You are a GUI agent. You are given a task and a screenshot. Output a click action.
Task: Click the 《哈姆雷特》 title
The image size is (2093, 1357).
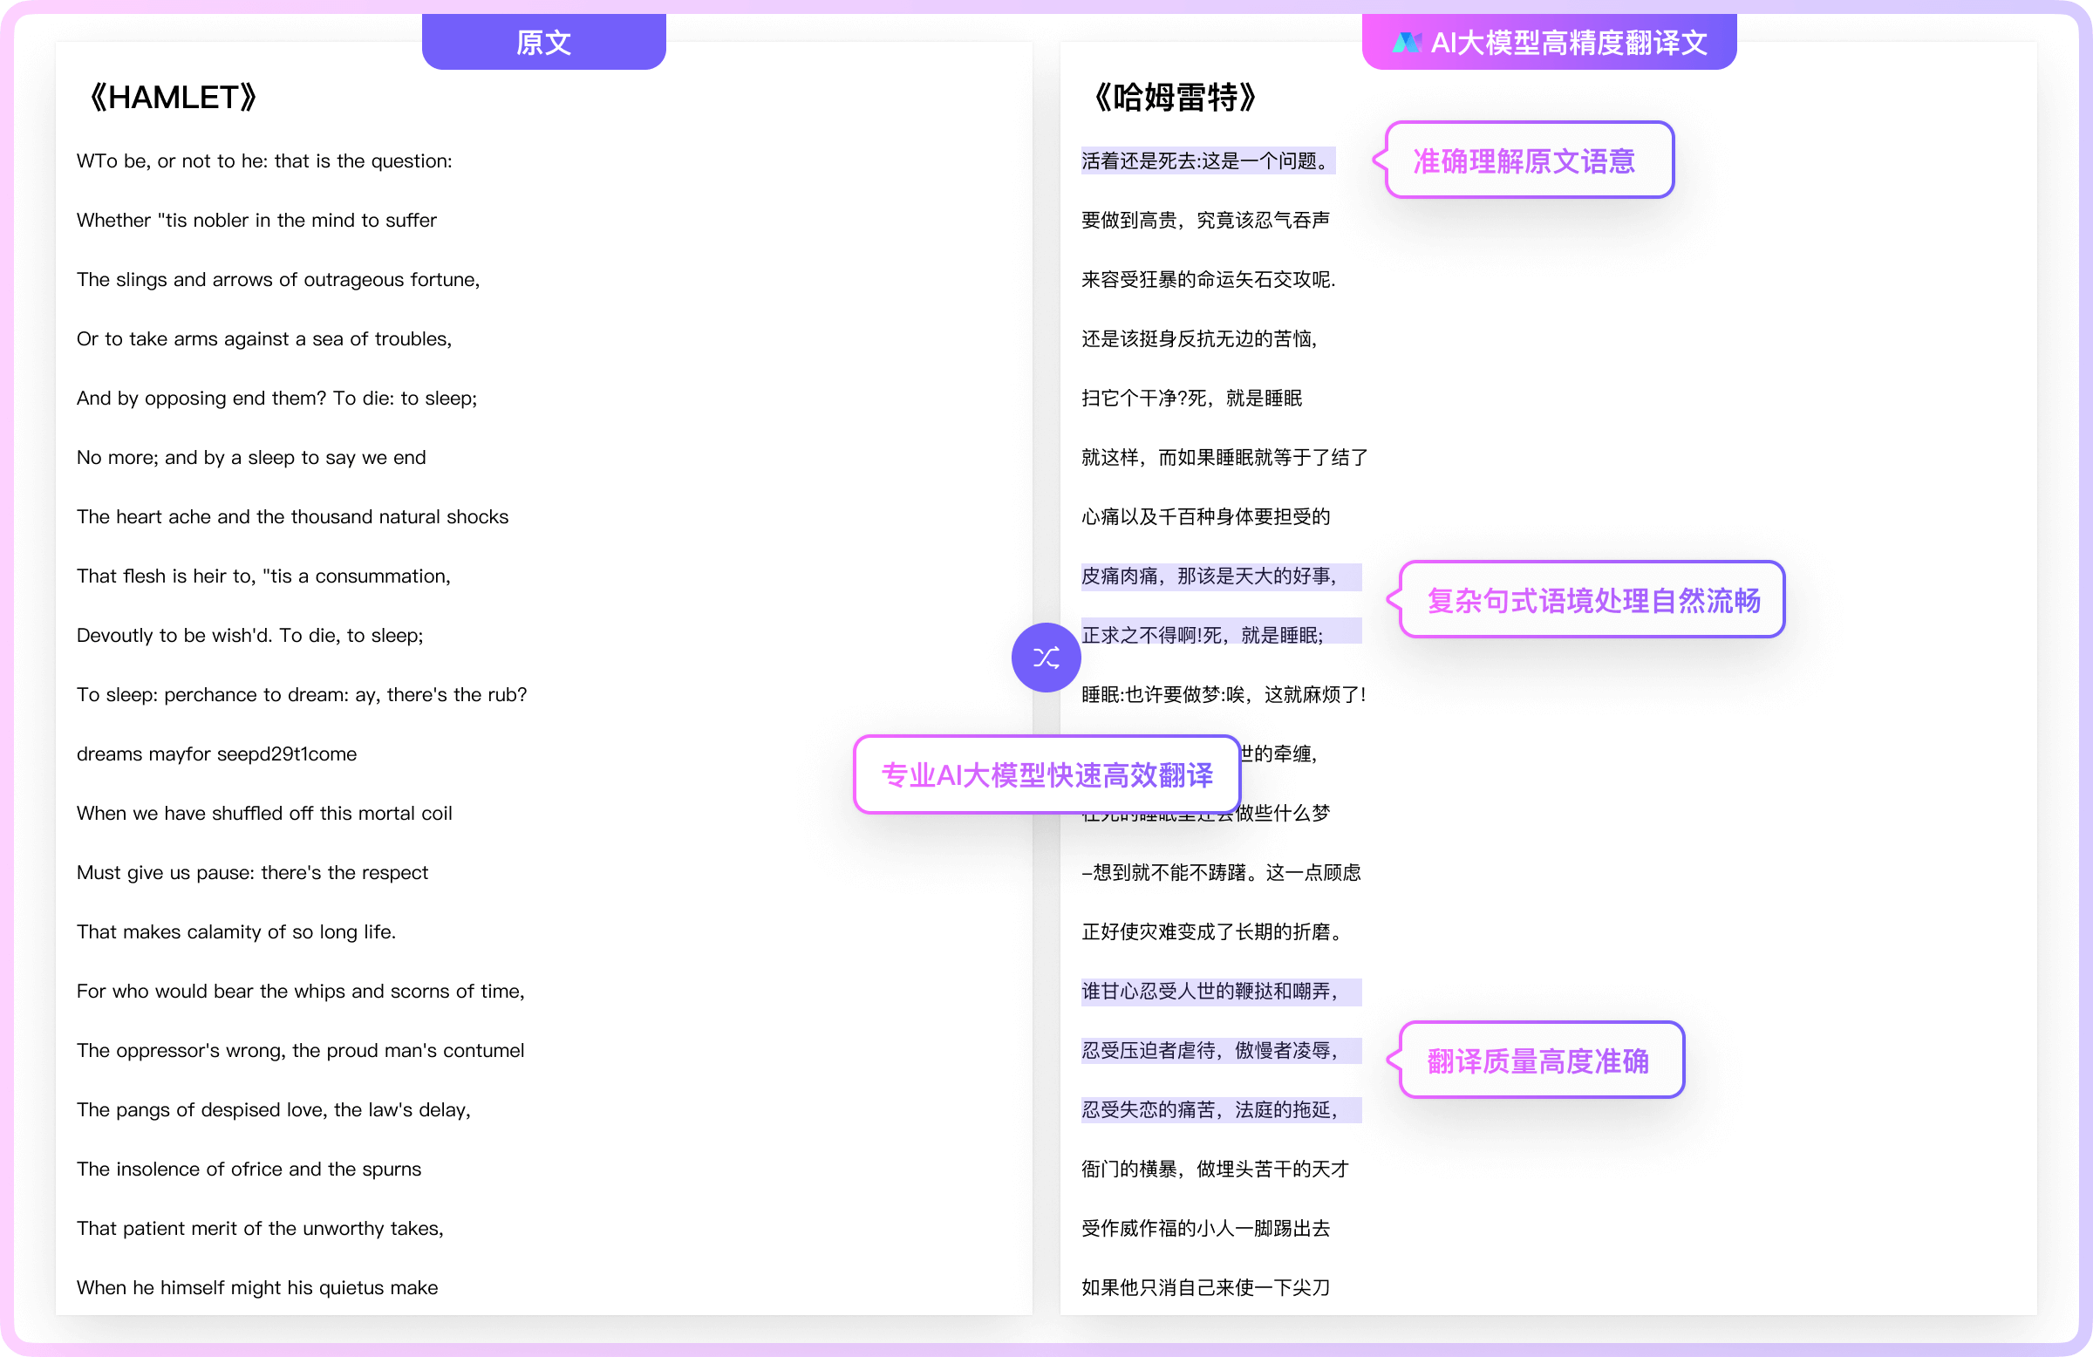coord(1175,97)
